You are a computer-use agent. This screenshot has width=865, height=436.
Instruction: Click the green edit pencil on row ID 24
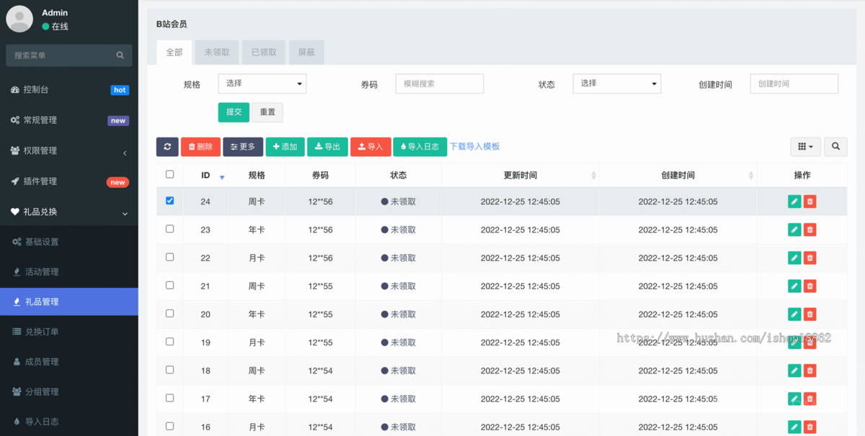tap(794, 201)
